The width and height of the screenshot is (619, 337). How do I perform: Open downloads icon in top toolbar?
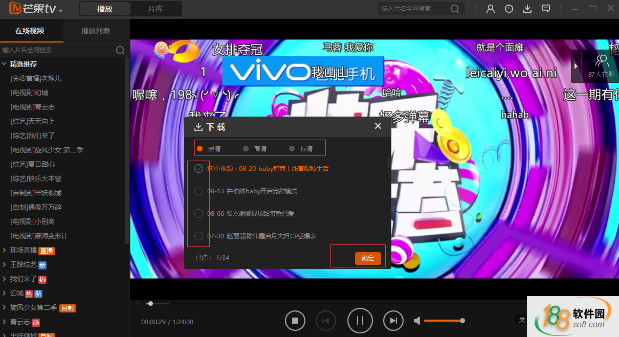point(527,9)
